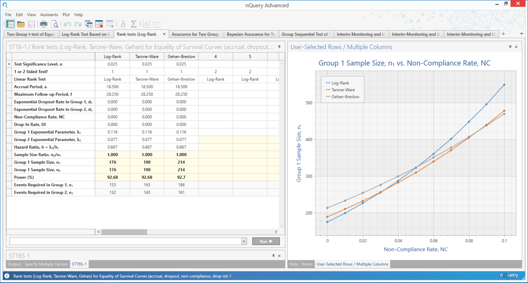Switch to the Assurance for Two Group tab

(196, 34)
